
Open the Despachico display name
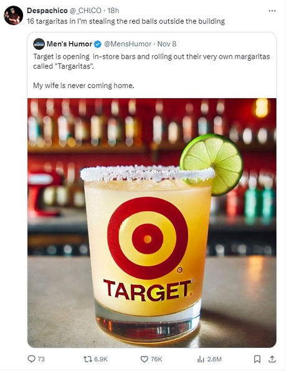pyautogui.click(x=47, y=11)
